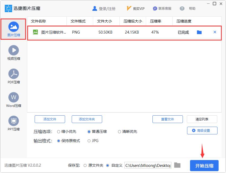The height and width of the screenshot is (173, 226).
Task: Click the 联系客服 chat bubble icon
Action: (155, 9)
